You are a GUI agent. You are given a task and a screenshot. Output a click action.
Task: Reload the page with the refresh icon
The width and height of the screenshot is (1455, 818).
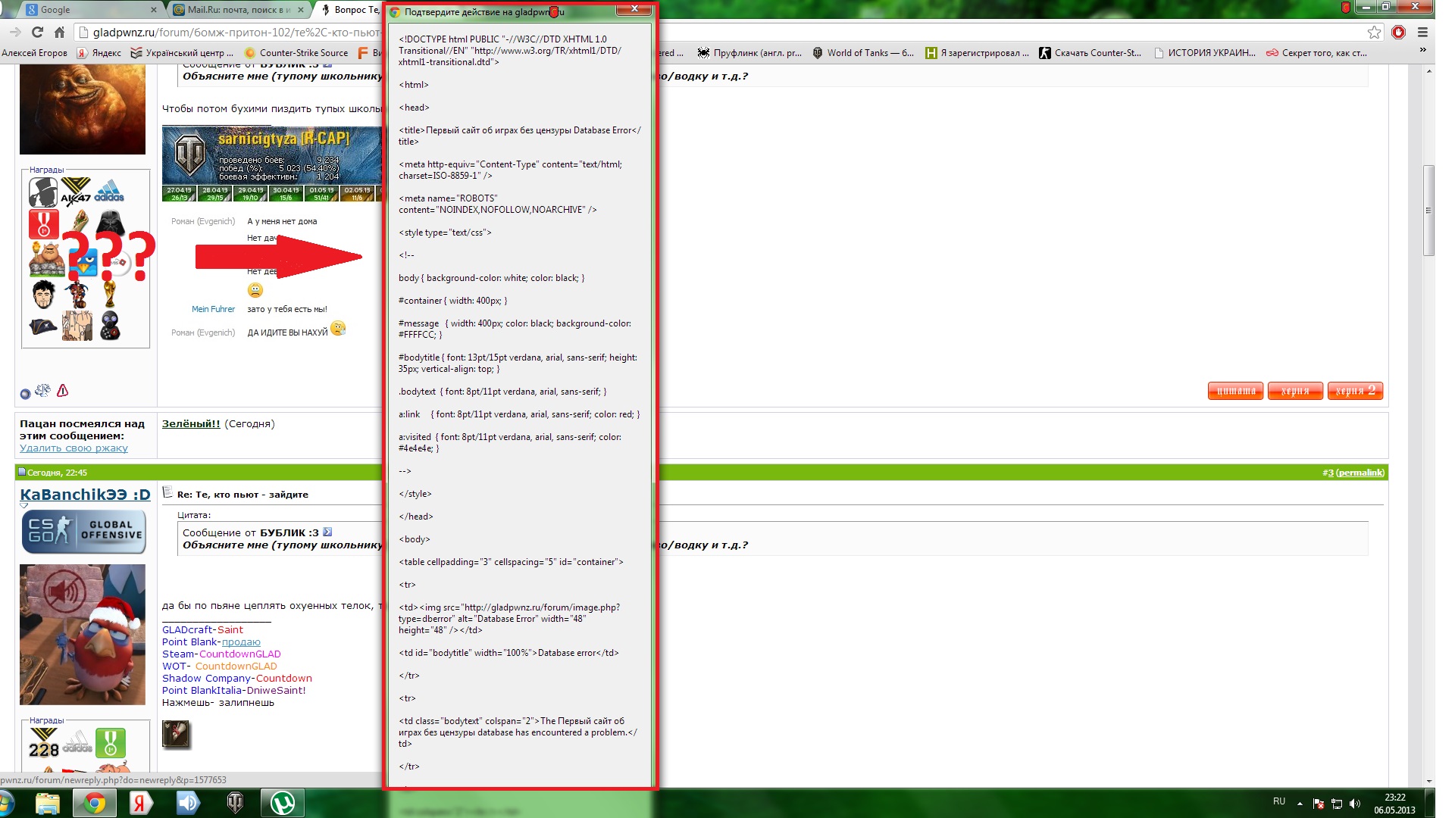click(37, 32)
